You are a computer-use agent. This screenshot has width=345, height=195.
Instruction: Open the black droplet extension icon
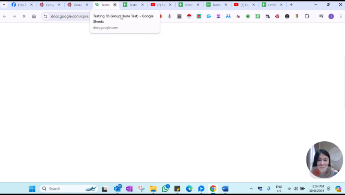[x=287, y=16]
